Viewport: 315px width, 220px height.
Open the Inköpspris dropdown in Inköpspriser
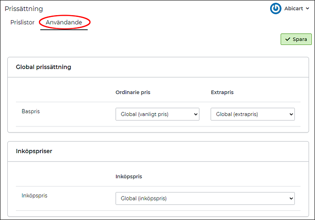(205, 198)
